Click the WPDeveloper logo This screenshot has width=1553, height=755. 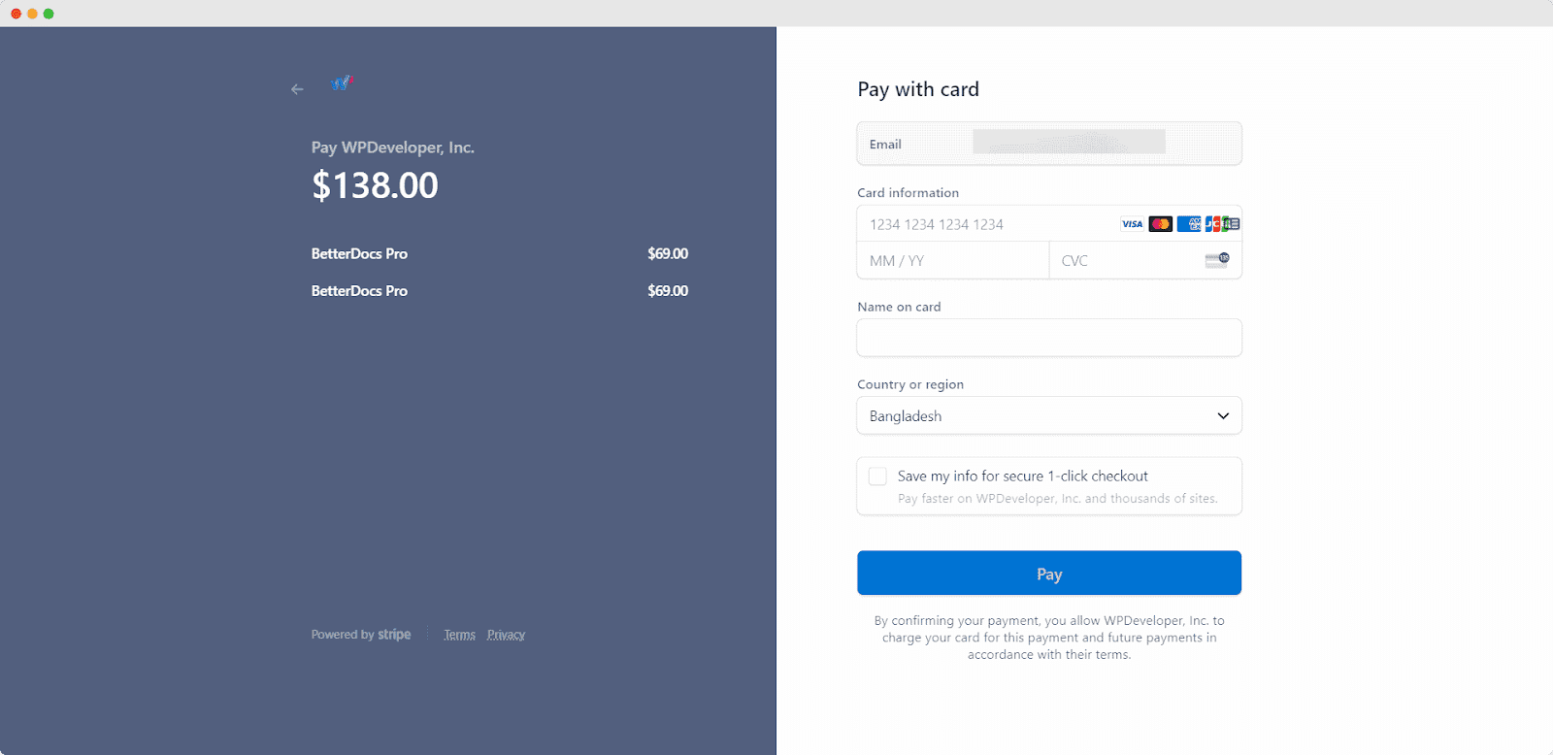point(341,82)
